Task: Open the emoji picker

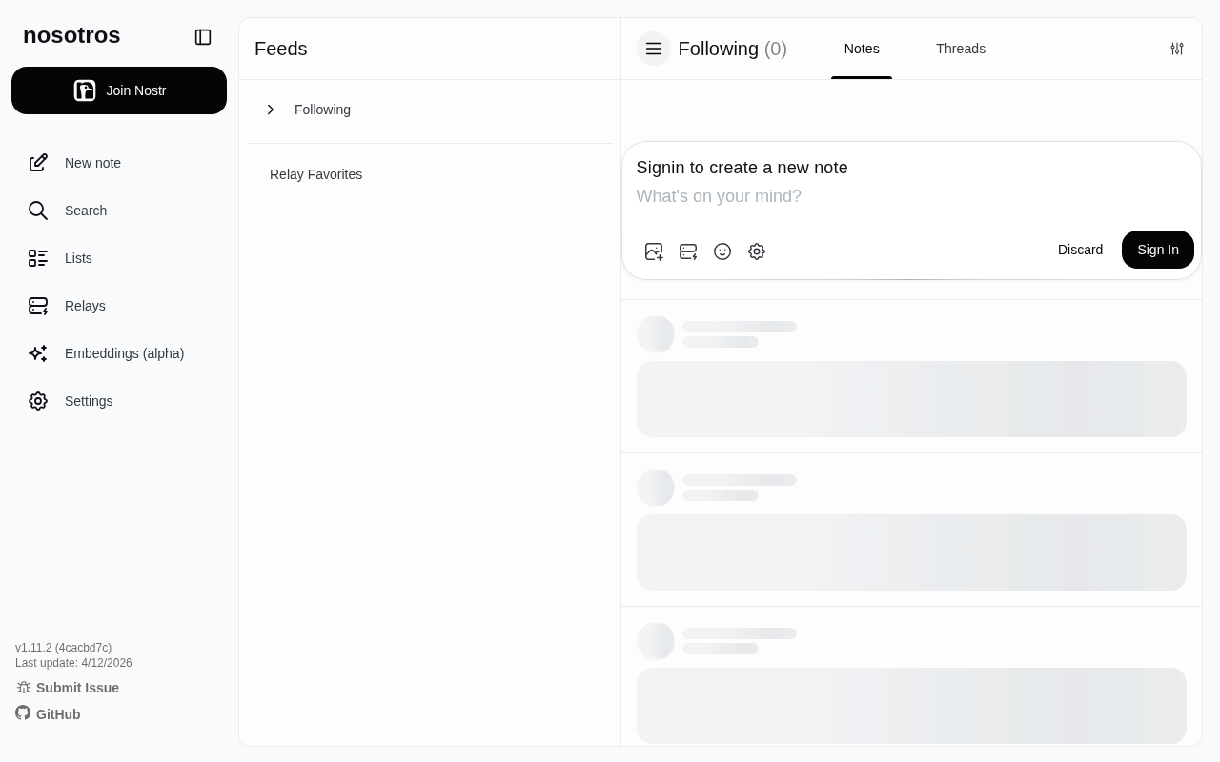Action: pyautogui.click(x=722, y=251)
